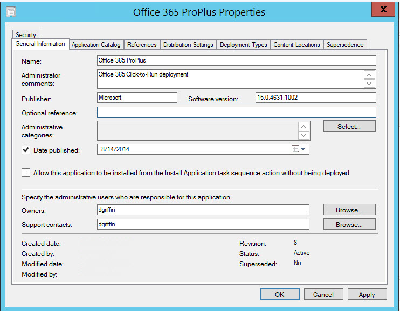The image size is (400, 311).
Task: Show the Content Locations tab
Action: 296,45
